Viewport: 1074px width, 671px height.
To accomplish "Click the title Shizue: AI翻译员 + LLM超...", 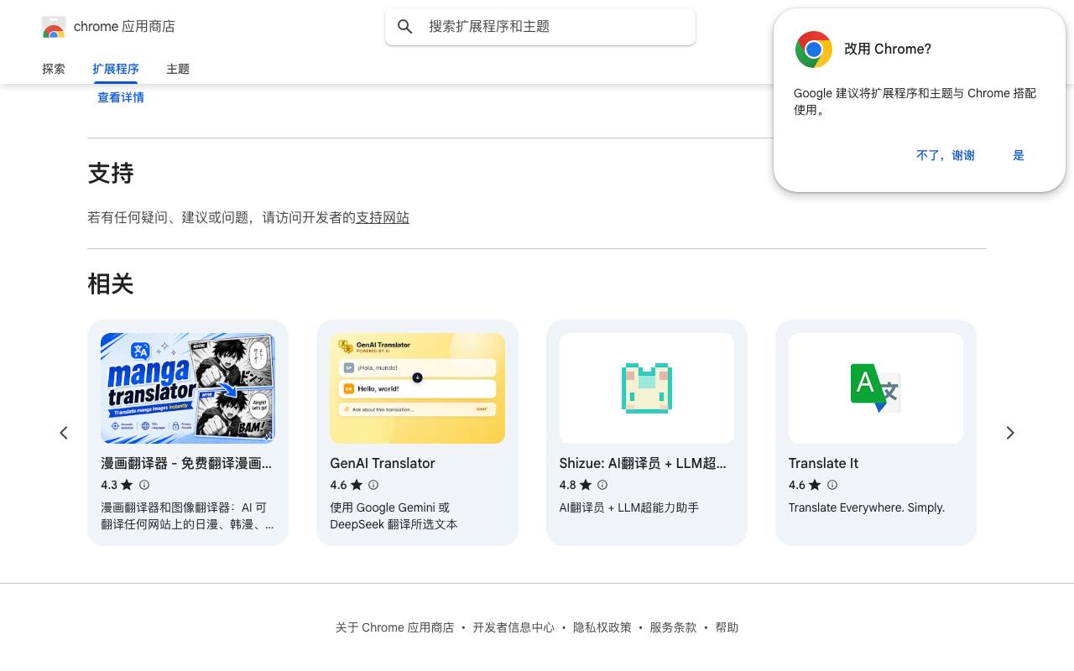I will point(643,463).
